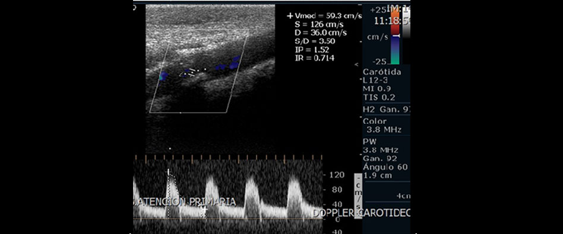This screenshot has width=563, height=234.
Task: Click the systolic peak caliper on waveform
Action: pos(167,172)
